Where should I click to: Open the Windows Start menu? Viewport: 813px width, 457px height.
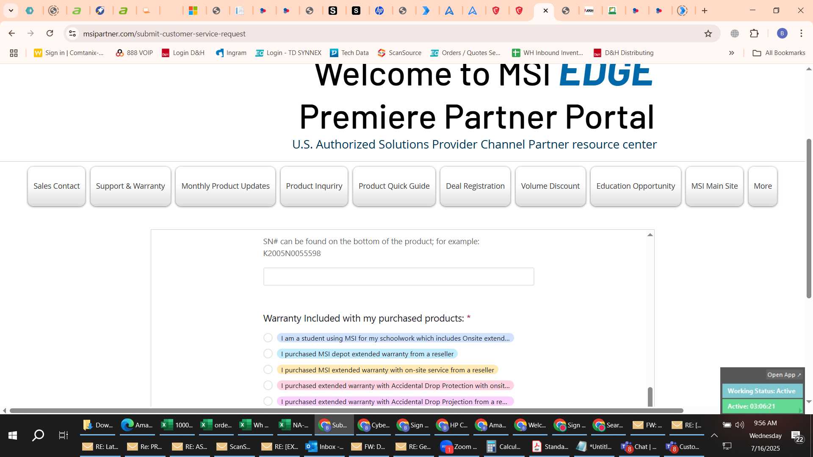click(13, 435)
